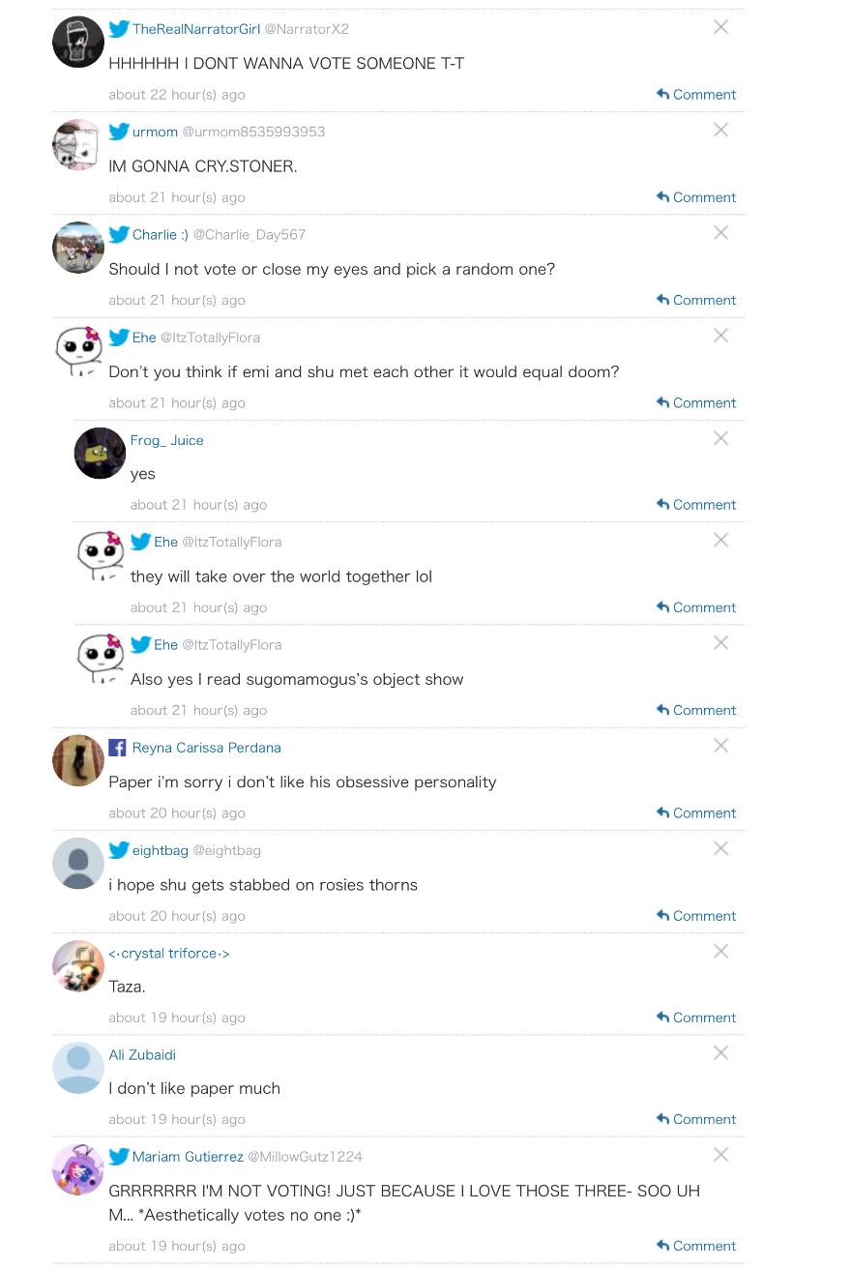Open Ali Zubaidi's profile name link

[x=142, y=1055]
